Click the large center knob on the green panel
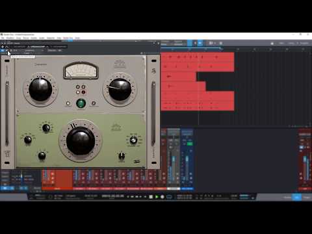Screen dimensions: 312x234 pos(81,140)
